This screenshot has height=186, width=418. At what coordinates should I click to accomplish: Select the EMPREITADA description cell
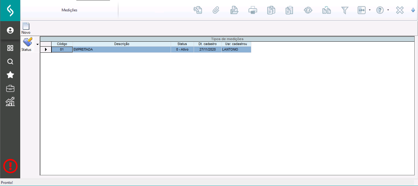(x=122, y=49)
